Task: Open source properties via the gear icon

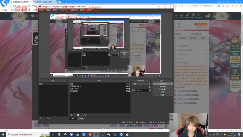Action: [x=78, y=115]
